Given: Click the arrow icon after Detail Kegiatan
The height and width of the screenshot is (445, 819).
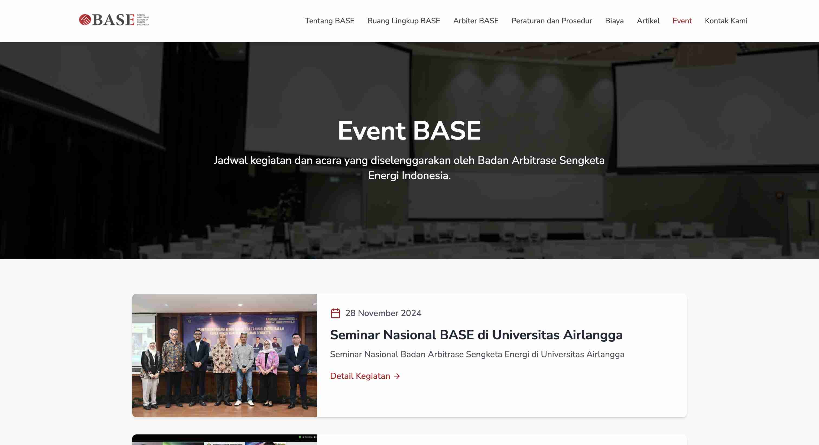Looking at the screenshot, I should (x=397, y=376).
